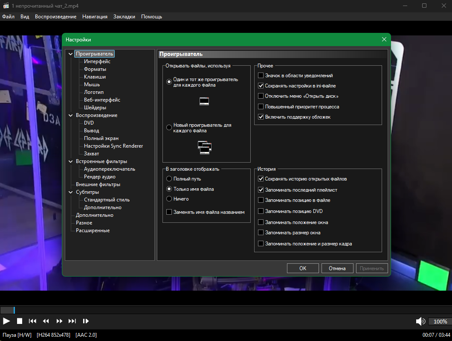Image resolution: width=452 pixels, height=341 pixels.
Task: Collapse the Воспроизведение tree node
Action: (71, 115)
